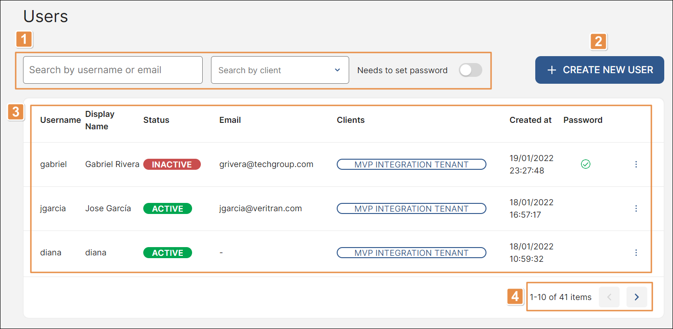Focus the Search by username or email field

113,70
